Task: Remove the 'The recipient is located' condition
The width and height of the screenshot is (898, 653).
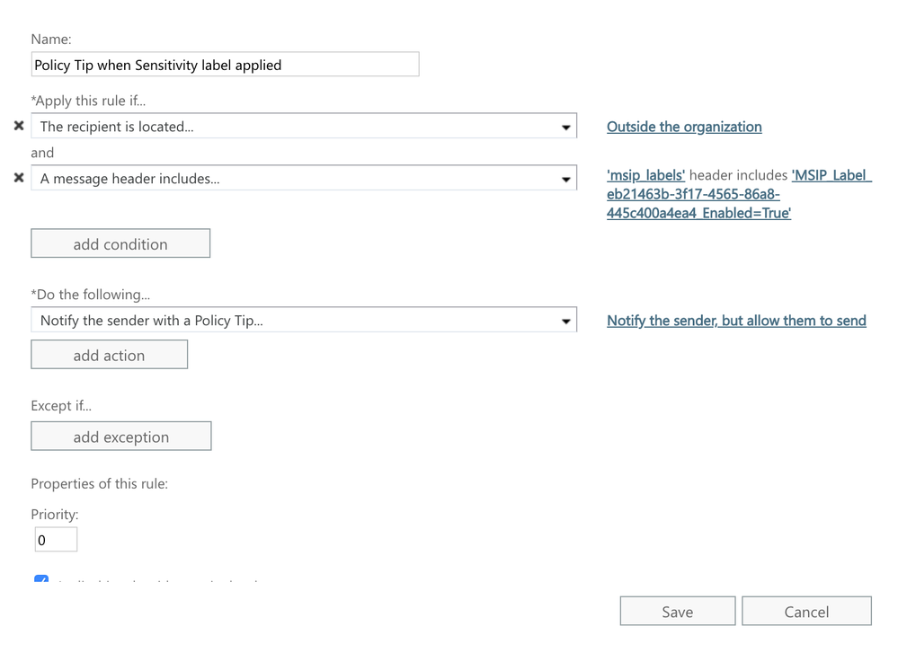Action: [19, 127]
